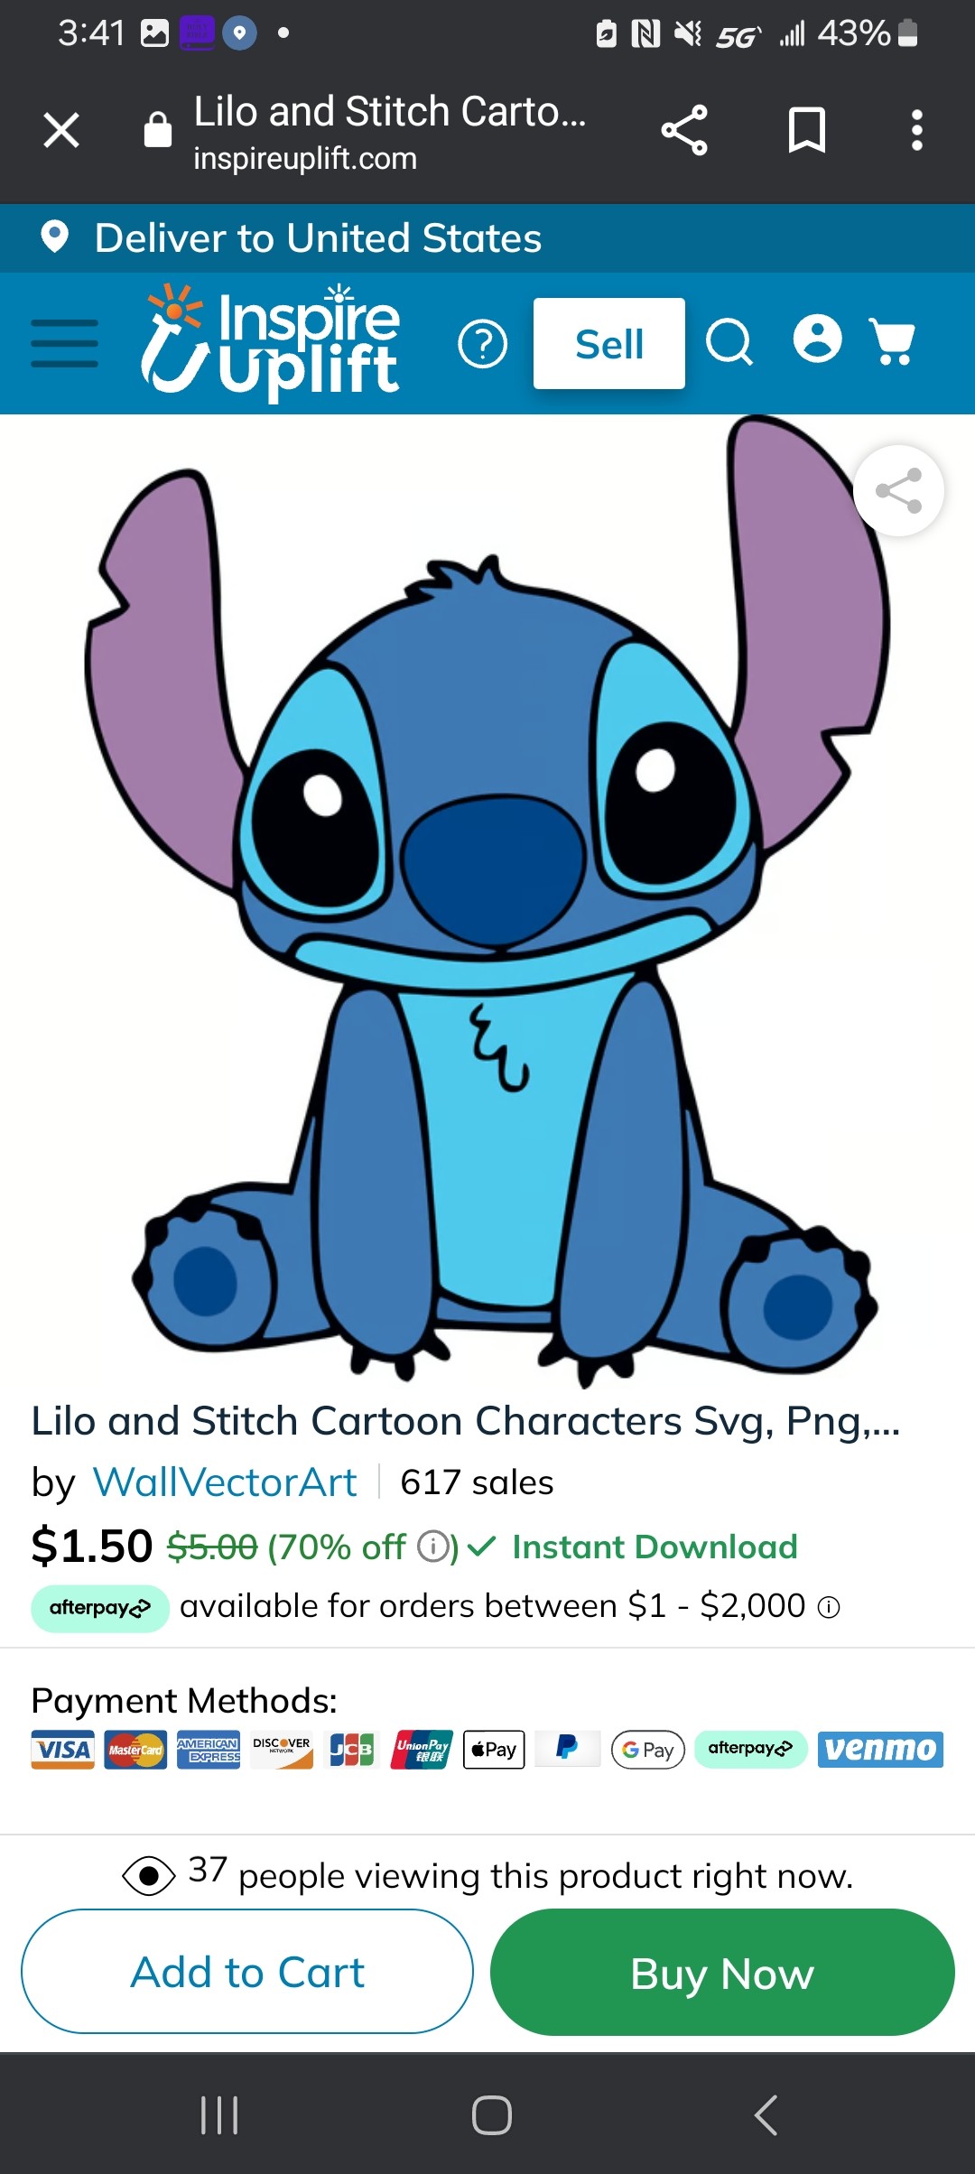The height and width of the screenshot is (2174, 975).
Task: Add the Stitch SVG to cart
Action: pyautogui.click(x=247, y=1972)
